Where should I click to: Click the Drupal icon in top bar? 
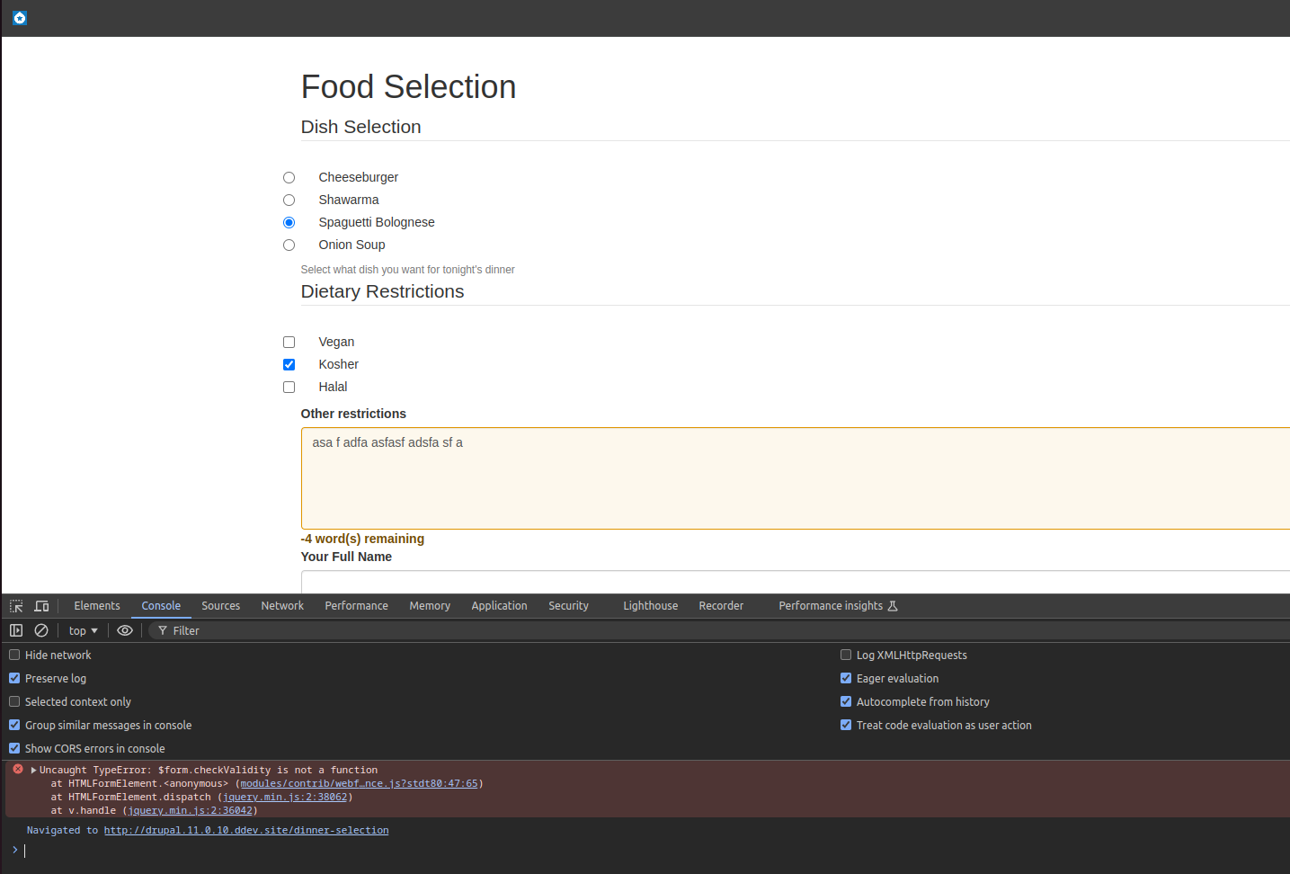click(x=20, y=18)
